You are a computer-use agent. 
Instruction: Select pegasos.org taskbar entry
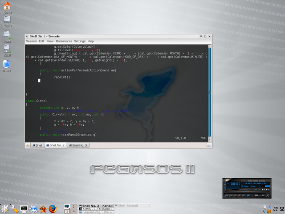96,212
